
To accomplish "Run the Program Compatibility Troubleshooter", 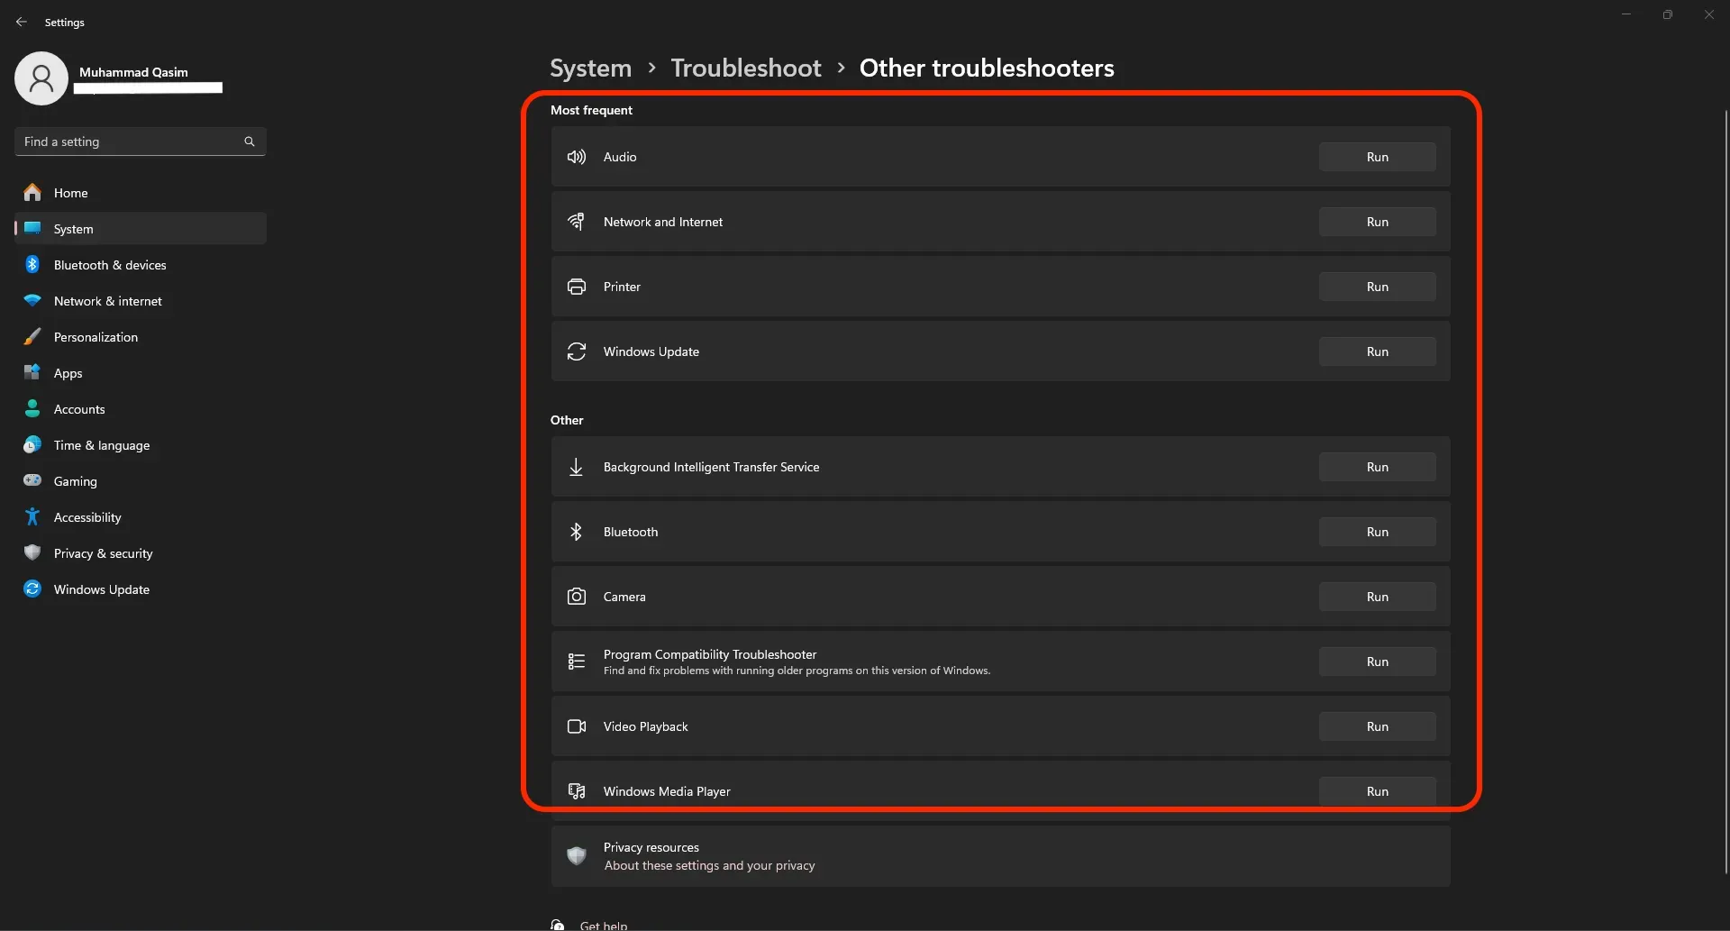I will [1377, 662].
